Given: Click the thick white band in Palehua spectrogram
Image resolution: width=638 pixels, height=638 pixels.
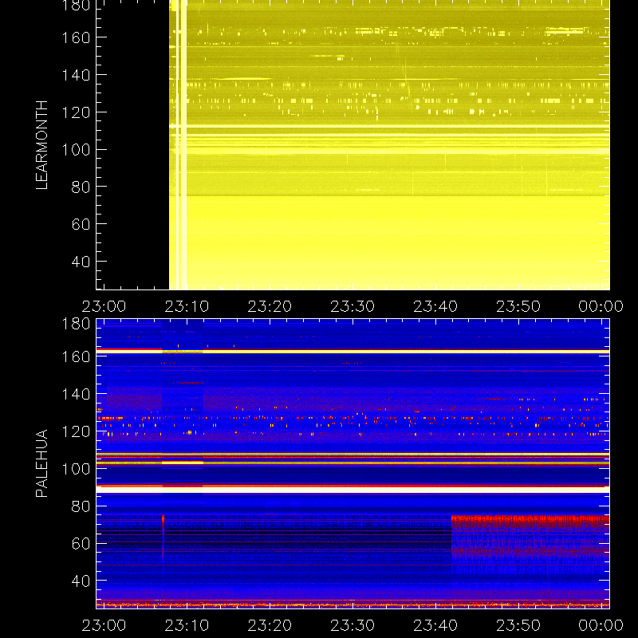Looking at the screenshot, I should (x=352, y=490).
